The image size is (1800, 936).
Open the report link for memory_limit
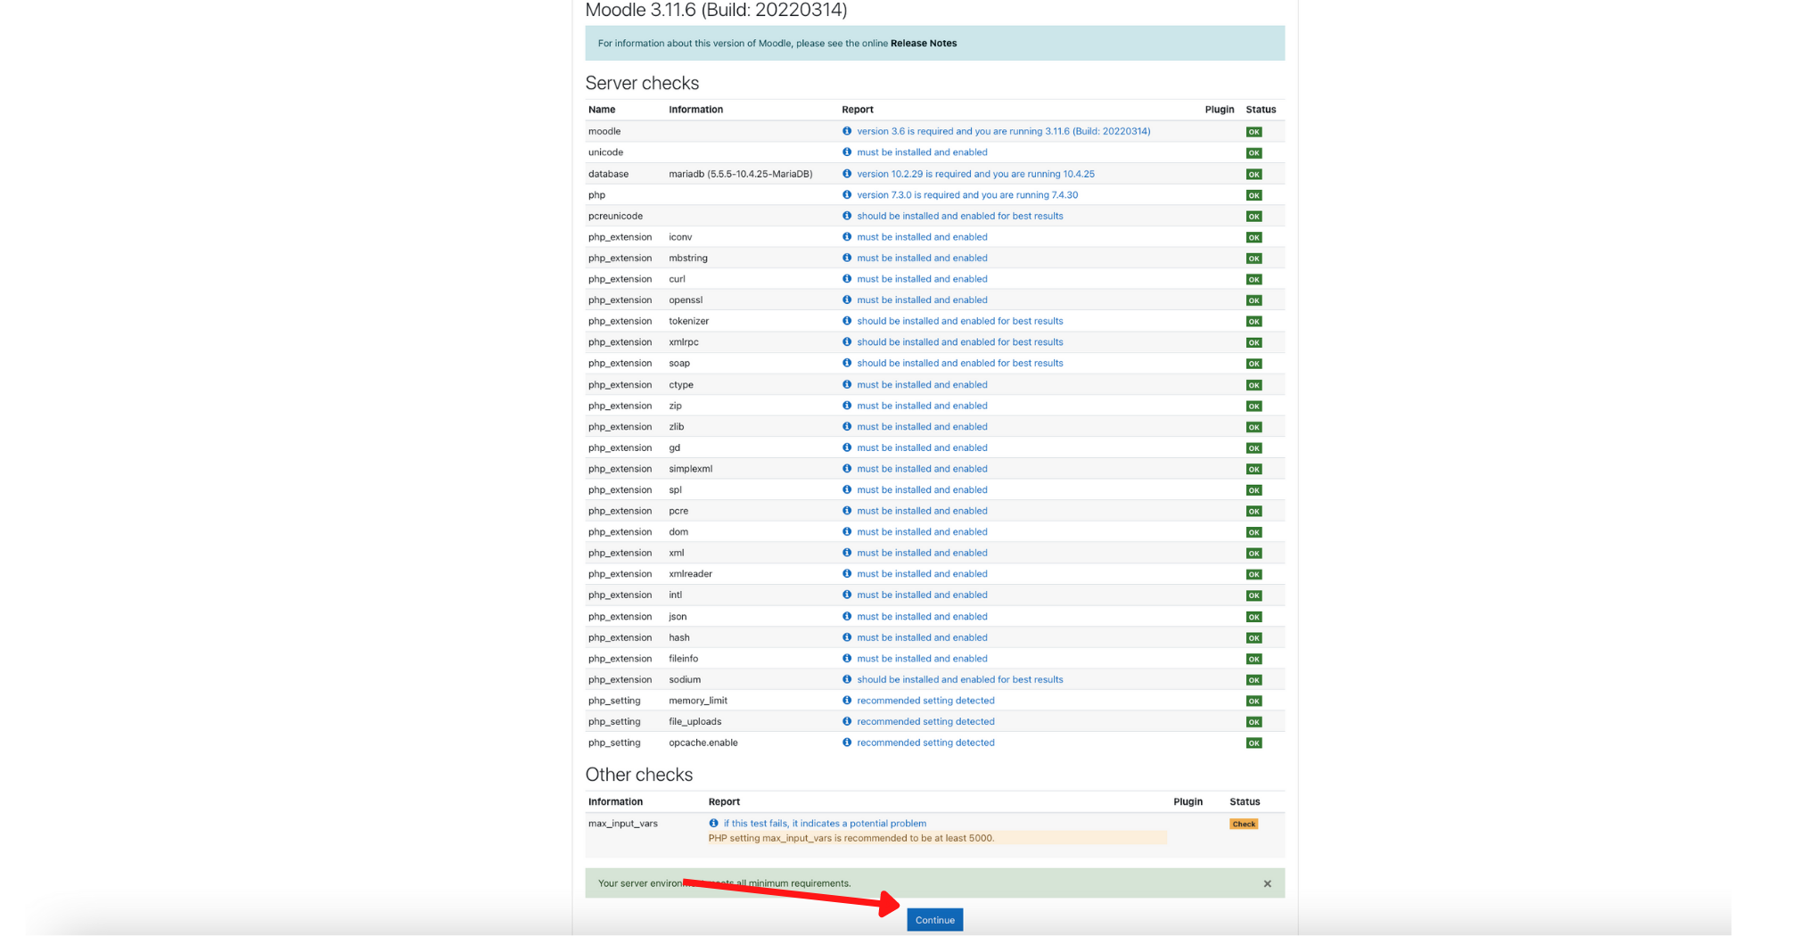coord(925,701)
